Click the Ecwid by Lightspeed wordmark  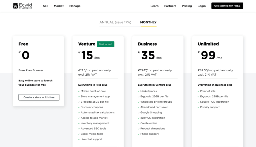point(25,6)
